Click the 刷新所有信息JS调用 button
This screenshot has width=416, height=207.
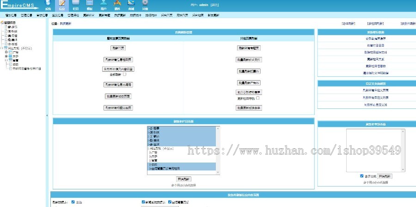point(118,85)
